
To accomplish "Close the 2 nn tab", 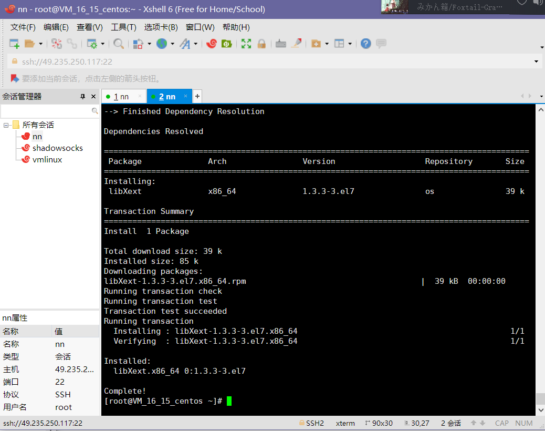I will click(x=186, y=96).
